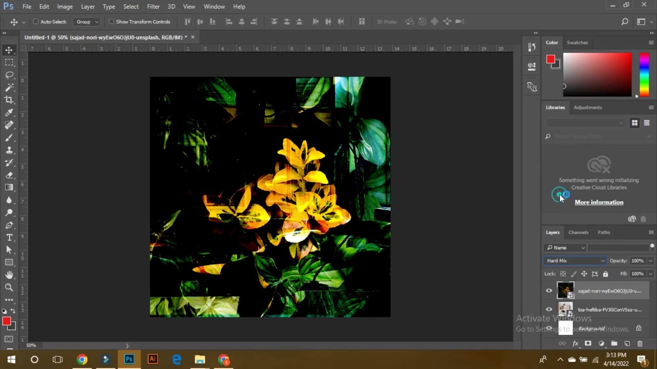Open the Image menu
This screenshot has width=657, height=369.
[65, 7]
